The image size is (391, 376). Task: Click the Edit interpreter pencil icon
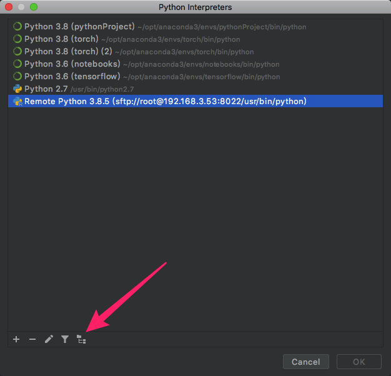tap(49, 339)
